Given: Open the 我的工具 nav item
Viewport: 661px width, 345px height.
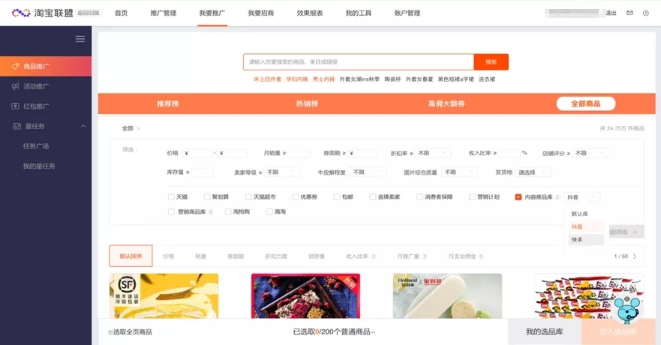Looking at the screenshot, I should [x=359, y=13].
